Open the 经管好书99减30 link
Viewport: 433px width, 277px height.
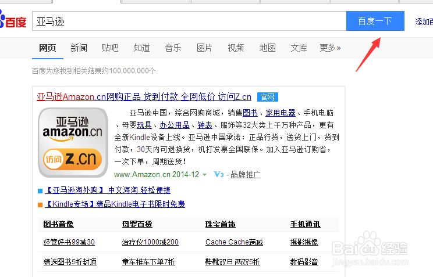point(69,242)
